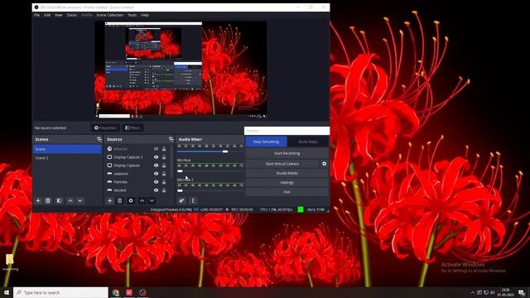This screenshot has width=530, height=298.
Task: Hide the valorant source
Action: pos(156,174)
